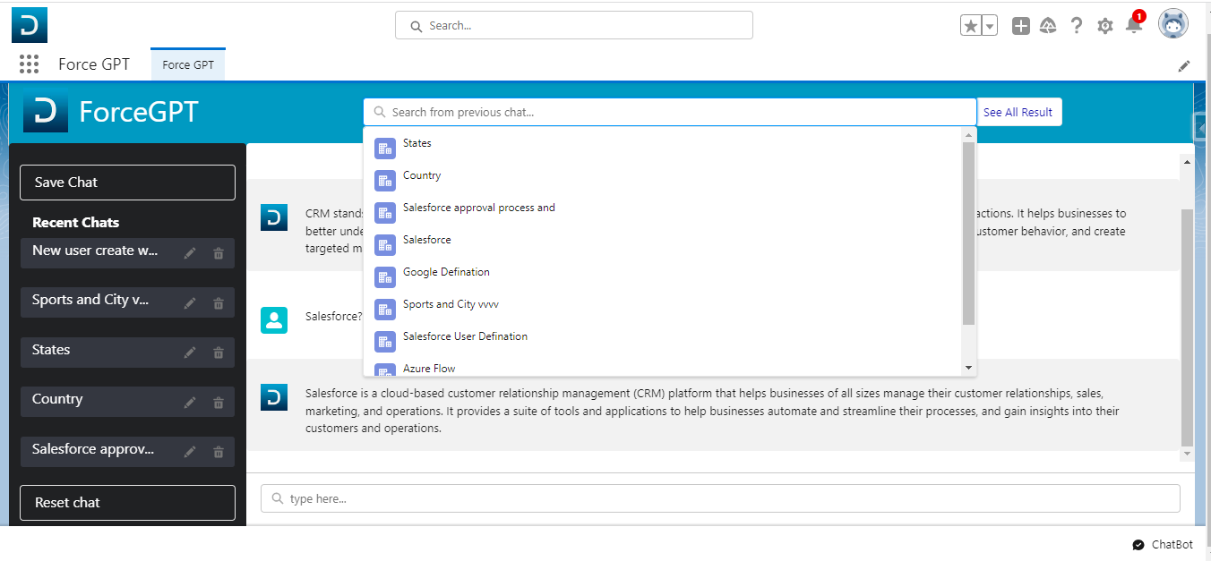Click the type here message input
This screenshot has width=1211, height=561.
click(x=720, y=498)
